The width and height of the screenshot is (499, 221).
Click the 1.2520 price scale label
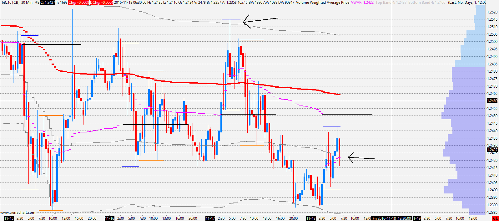coord(492,12)
